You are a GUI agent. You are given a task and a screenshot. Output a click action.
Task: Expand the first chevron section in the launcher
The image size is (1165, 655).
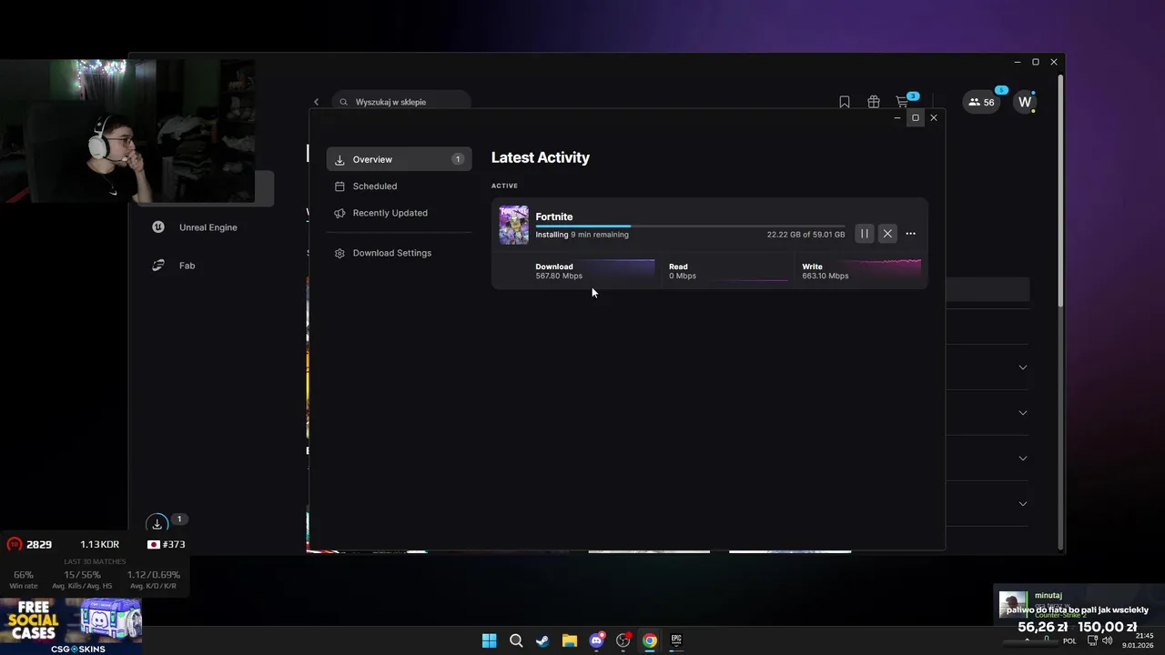click(1023, 368)
